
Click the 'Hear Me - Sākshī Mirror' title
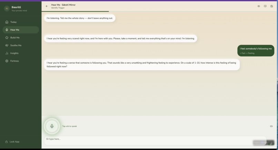[x=63, y=5]
